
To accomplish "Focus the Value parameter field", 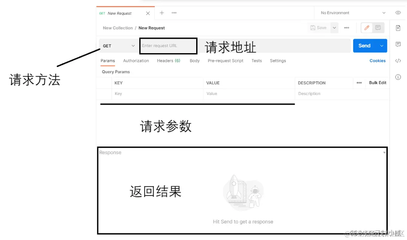I will (x=249, y=94).
